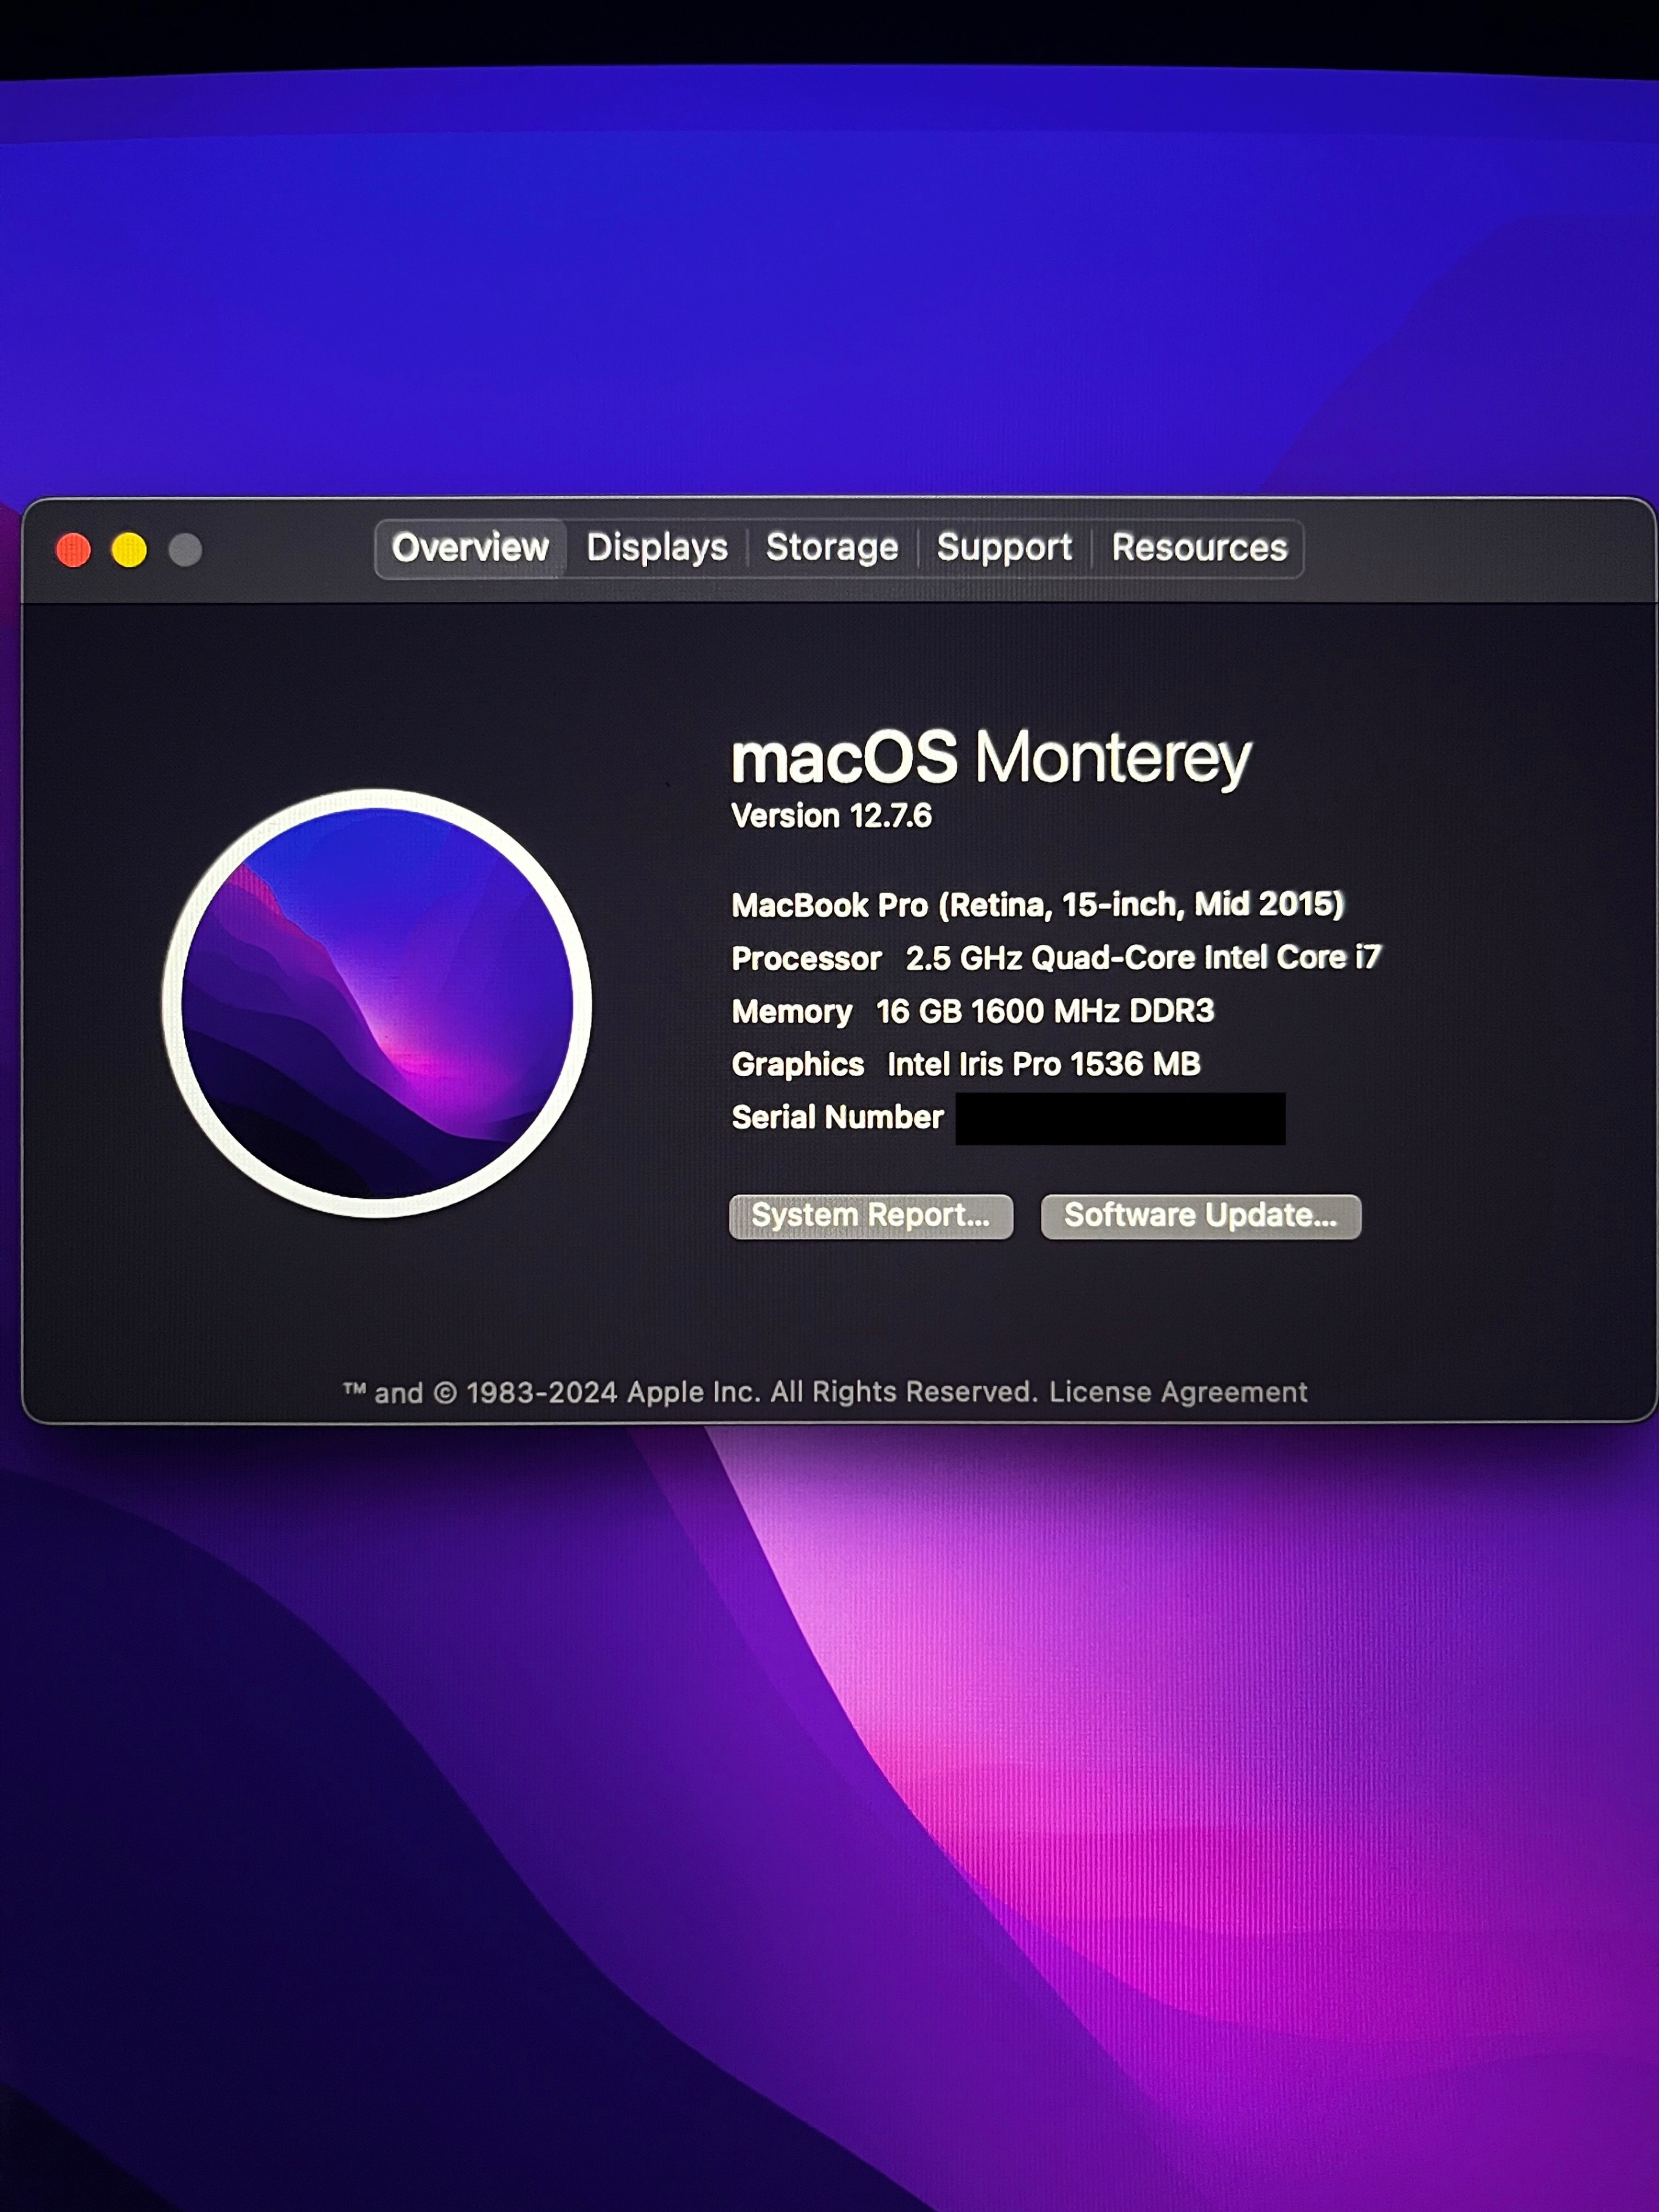Open the Storage tab
This screenshot has width=1659, height=2212.
pos(832,548)
